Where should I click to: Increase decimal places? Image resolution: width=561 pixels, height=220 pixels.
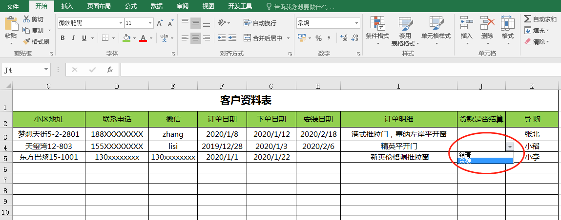(344, 38)
